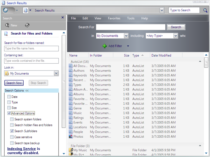Screen dimensions: 210x157
Task: Open the Tools menu
Action: click(131, 18)
